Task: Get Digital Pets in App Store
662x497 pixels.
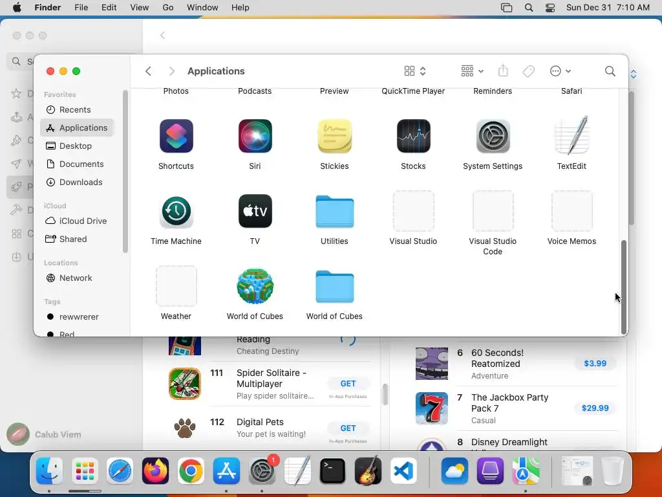Action: click(x=348, y=428)
